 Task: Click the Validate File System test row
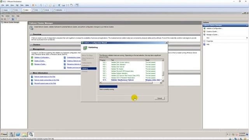pos(131,69)
